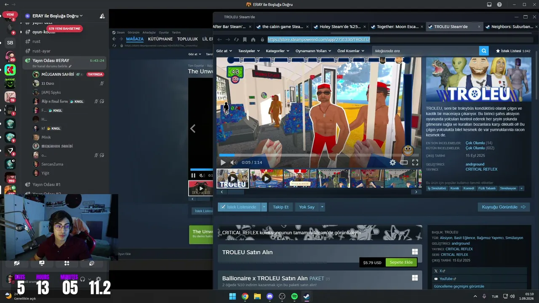This screenshot has height=303, width=539.
Task: Select the second trailer thumbnail
Action: point(266,178)
